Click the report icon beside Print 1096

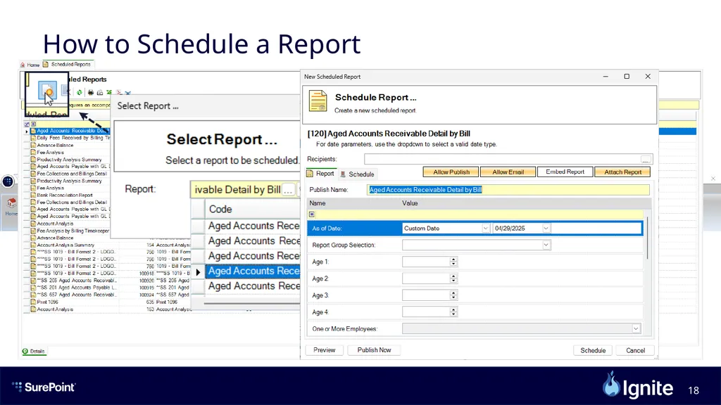point(33,302)
